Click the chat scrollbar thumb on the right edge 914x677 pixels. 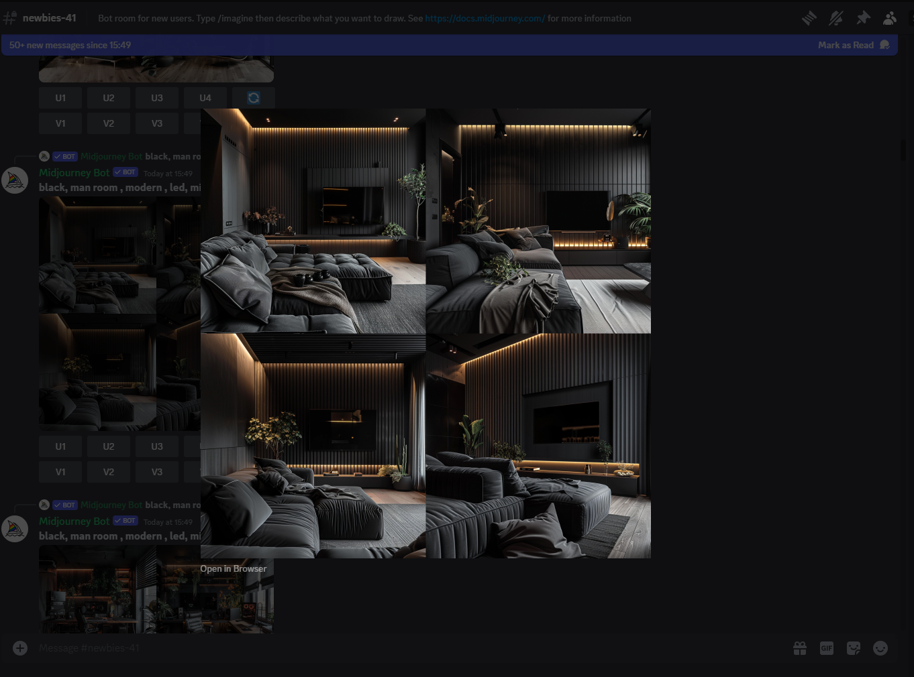[x=903, y=149]
